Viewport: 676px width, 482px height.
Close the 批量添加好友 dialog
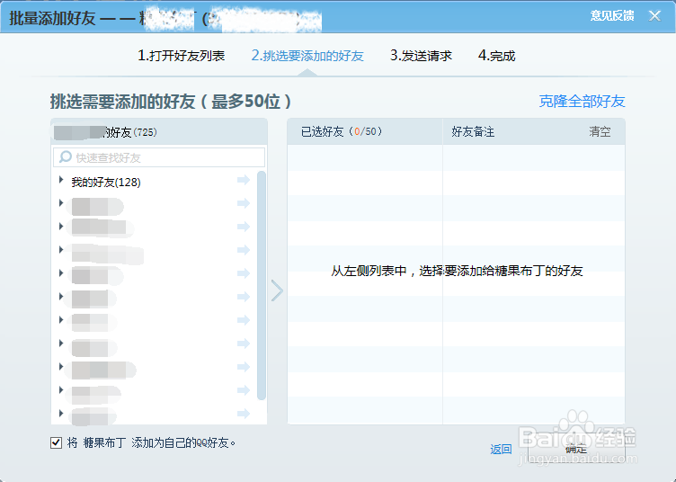tap(654, 16)
